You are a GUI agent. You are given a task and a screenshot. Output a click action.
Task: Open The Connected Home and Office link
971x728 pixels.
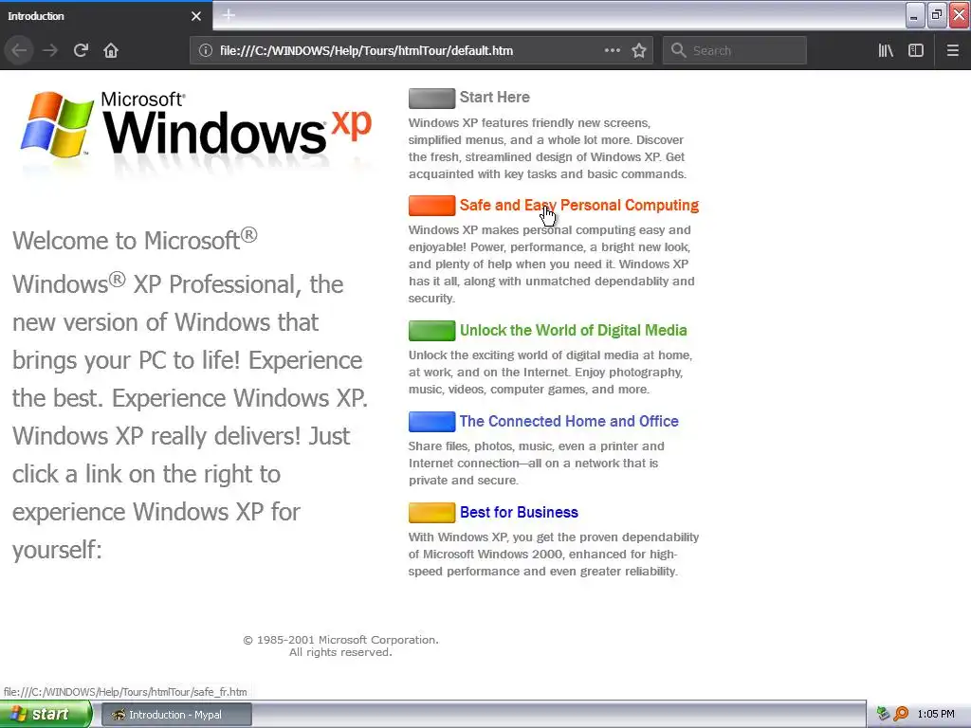[x=569, y=421]
